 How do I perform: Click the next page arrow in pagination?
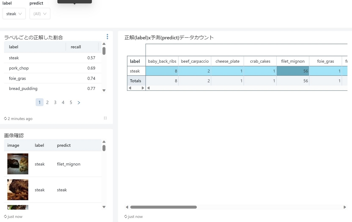pyautogui.click(x=79, y=103)
